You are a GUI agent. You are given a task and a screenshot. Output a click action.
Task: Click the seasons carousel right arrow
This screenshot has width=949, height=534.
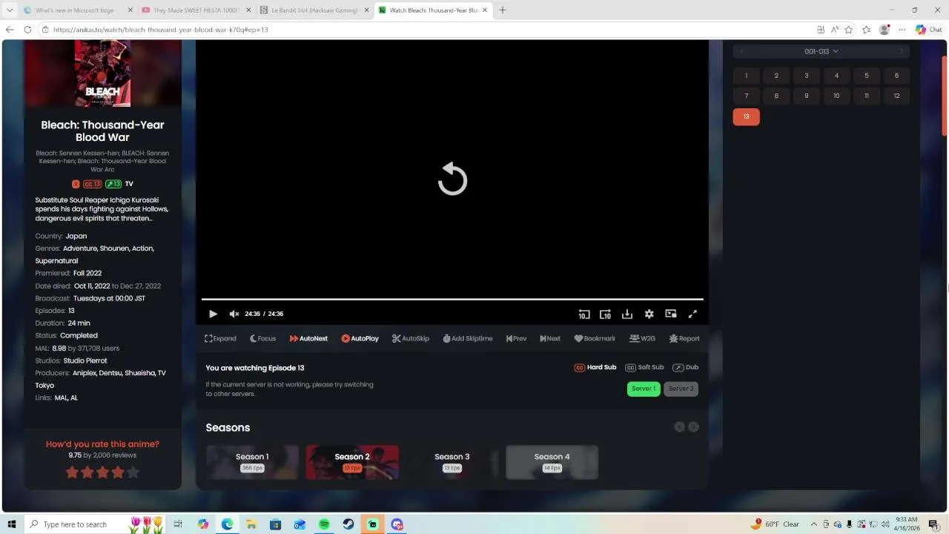point(693,427)
